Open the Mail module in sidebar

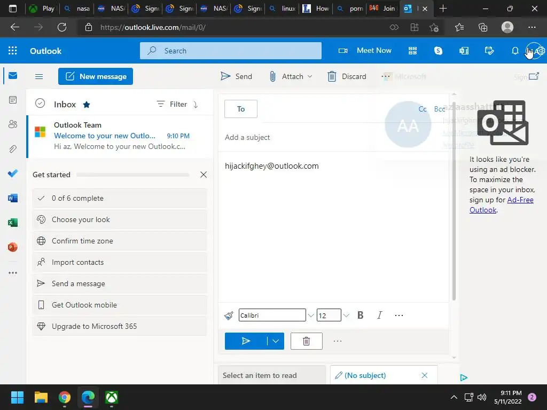pyautogui.click(x=13, y=75)
